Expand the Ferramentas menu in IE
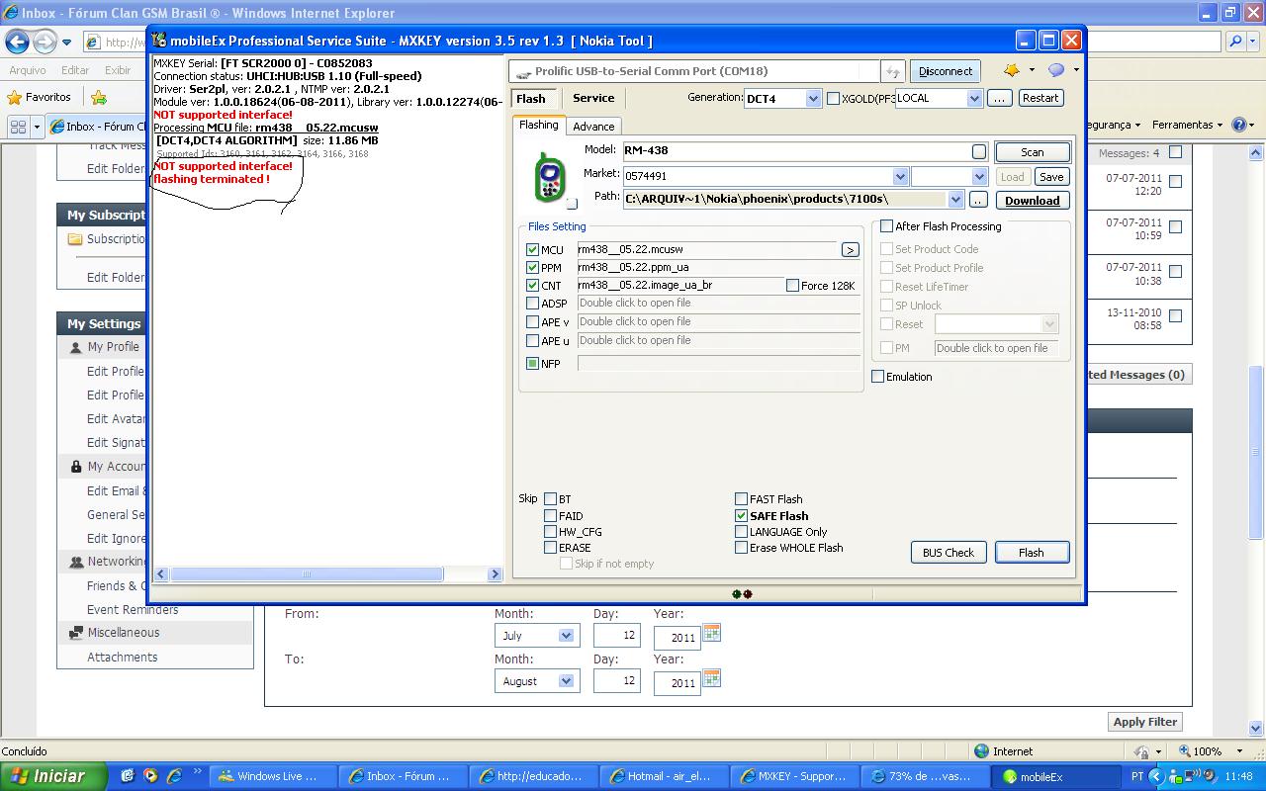 pos(1188,125)
